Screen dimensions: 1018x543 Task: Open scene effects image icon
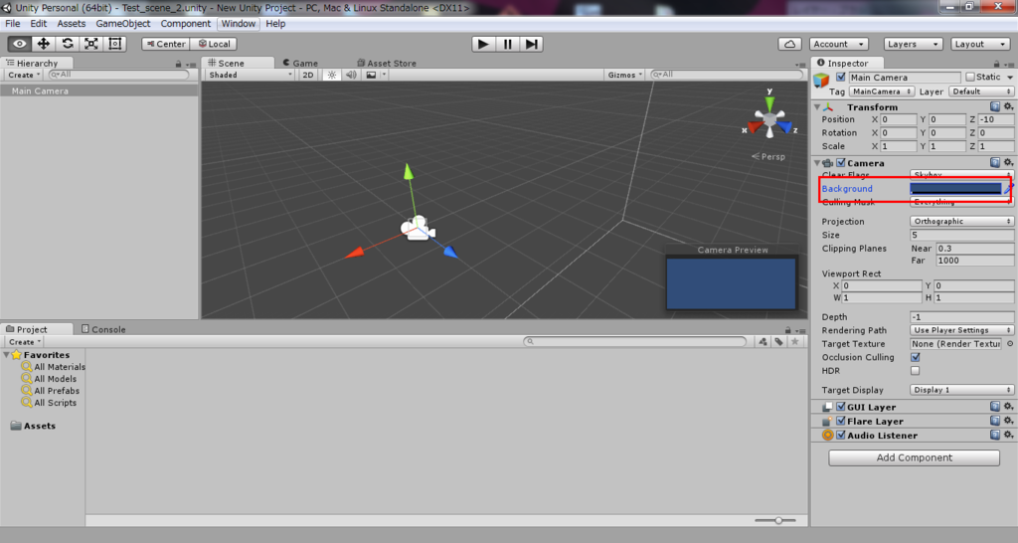pyautogui.click(x=371, y=75)
